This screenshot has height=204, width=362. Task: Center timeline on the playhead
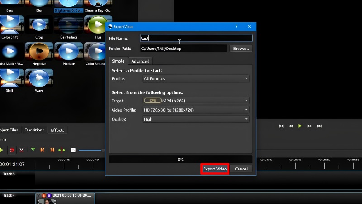(62, 150)
